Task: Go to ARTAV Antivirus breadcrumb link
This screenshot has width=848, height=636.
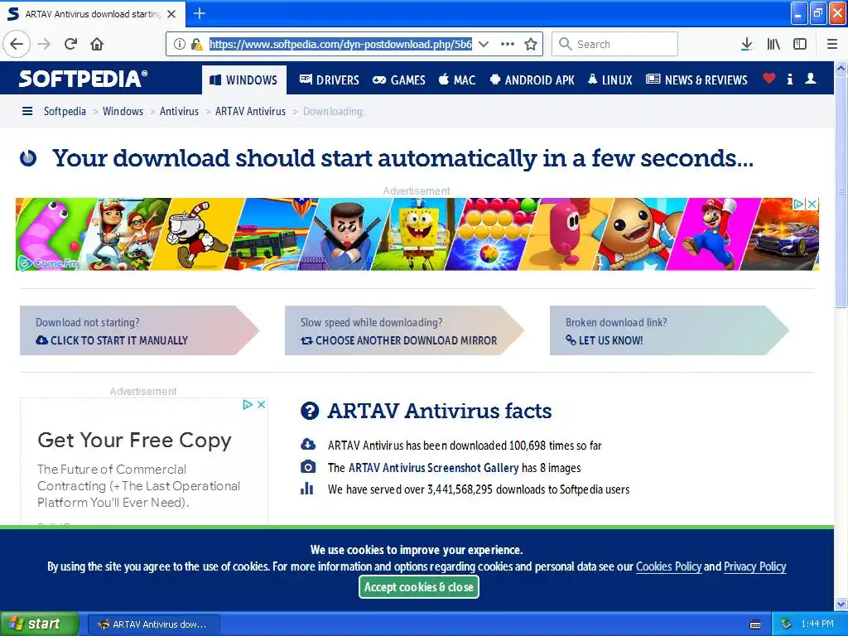Action: pos(250,112)
